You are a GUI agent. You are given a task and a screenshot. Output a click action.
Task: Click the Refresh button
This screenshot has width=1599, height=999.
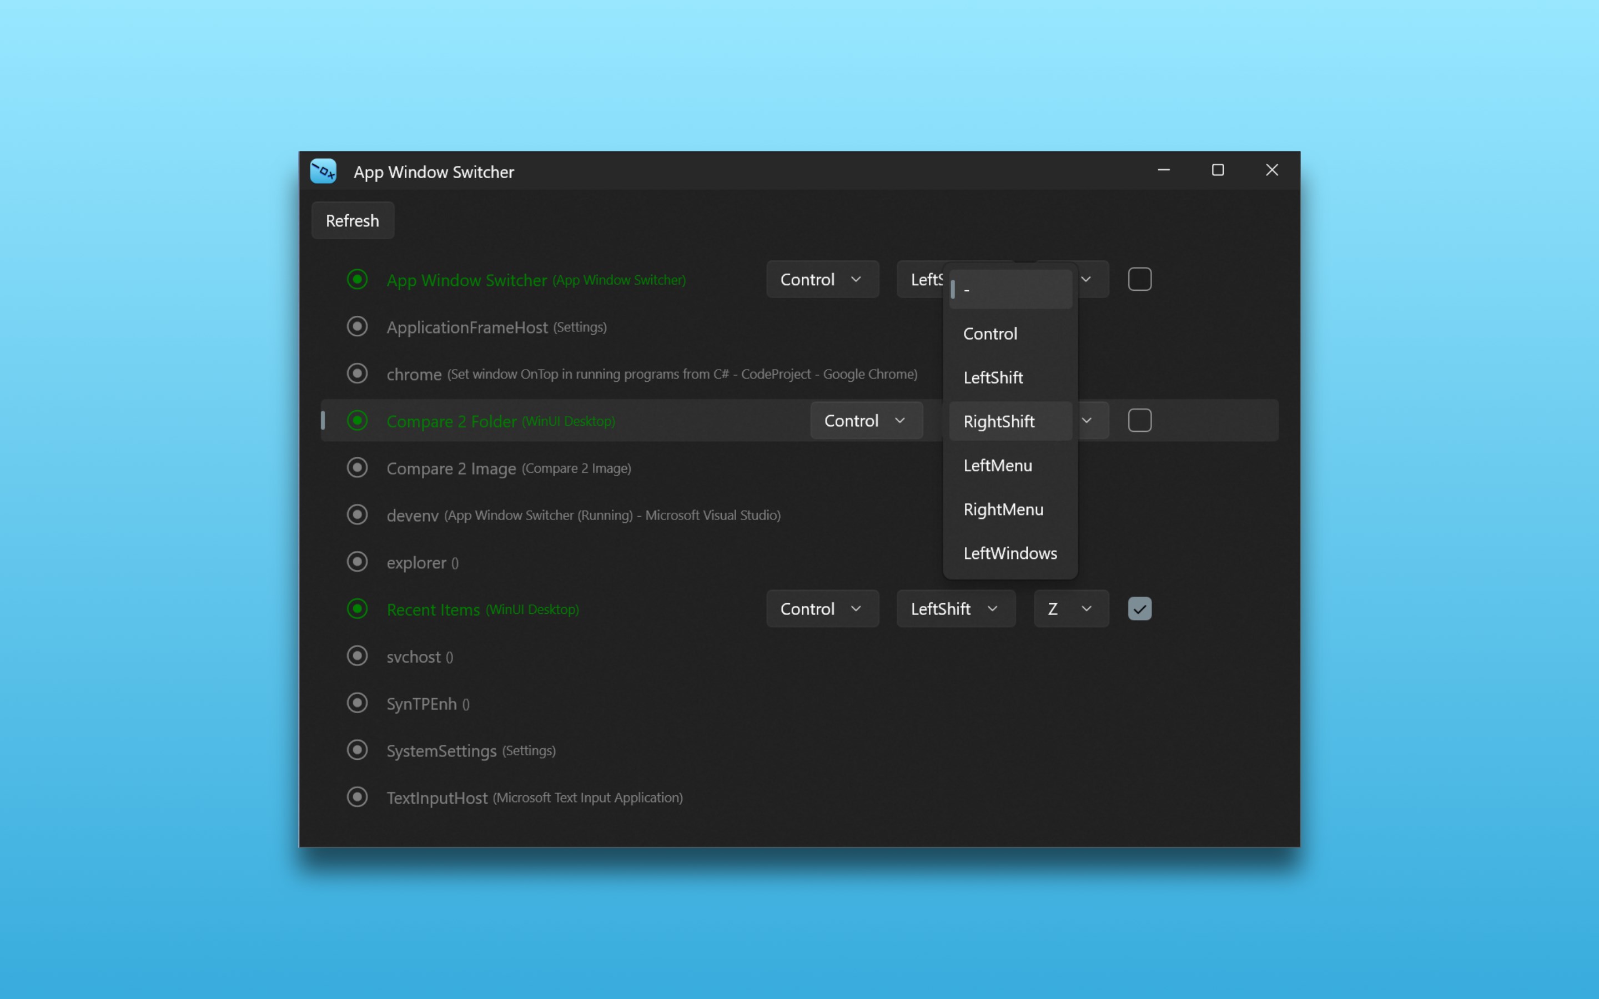click(x=352, y=221)
